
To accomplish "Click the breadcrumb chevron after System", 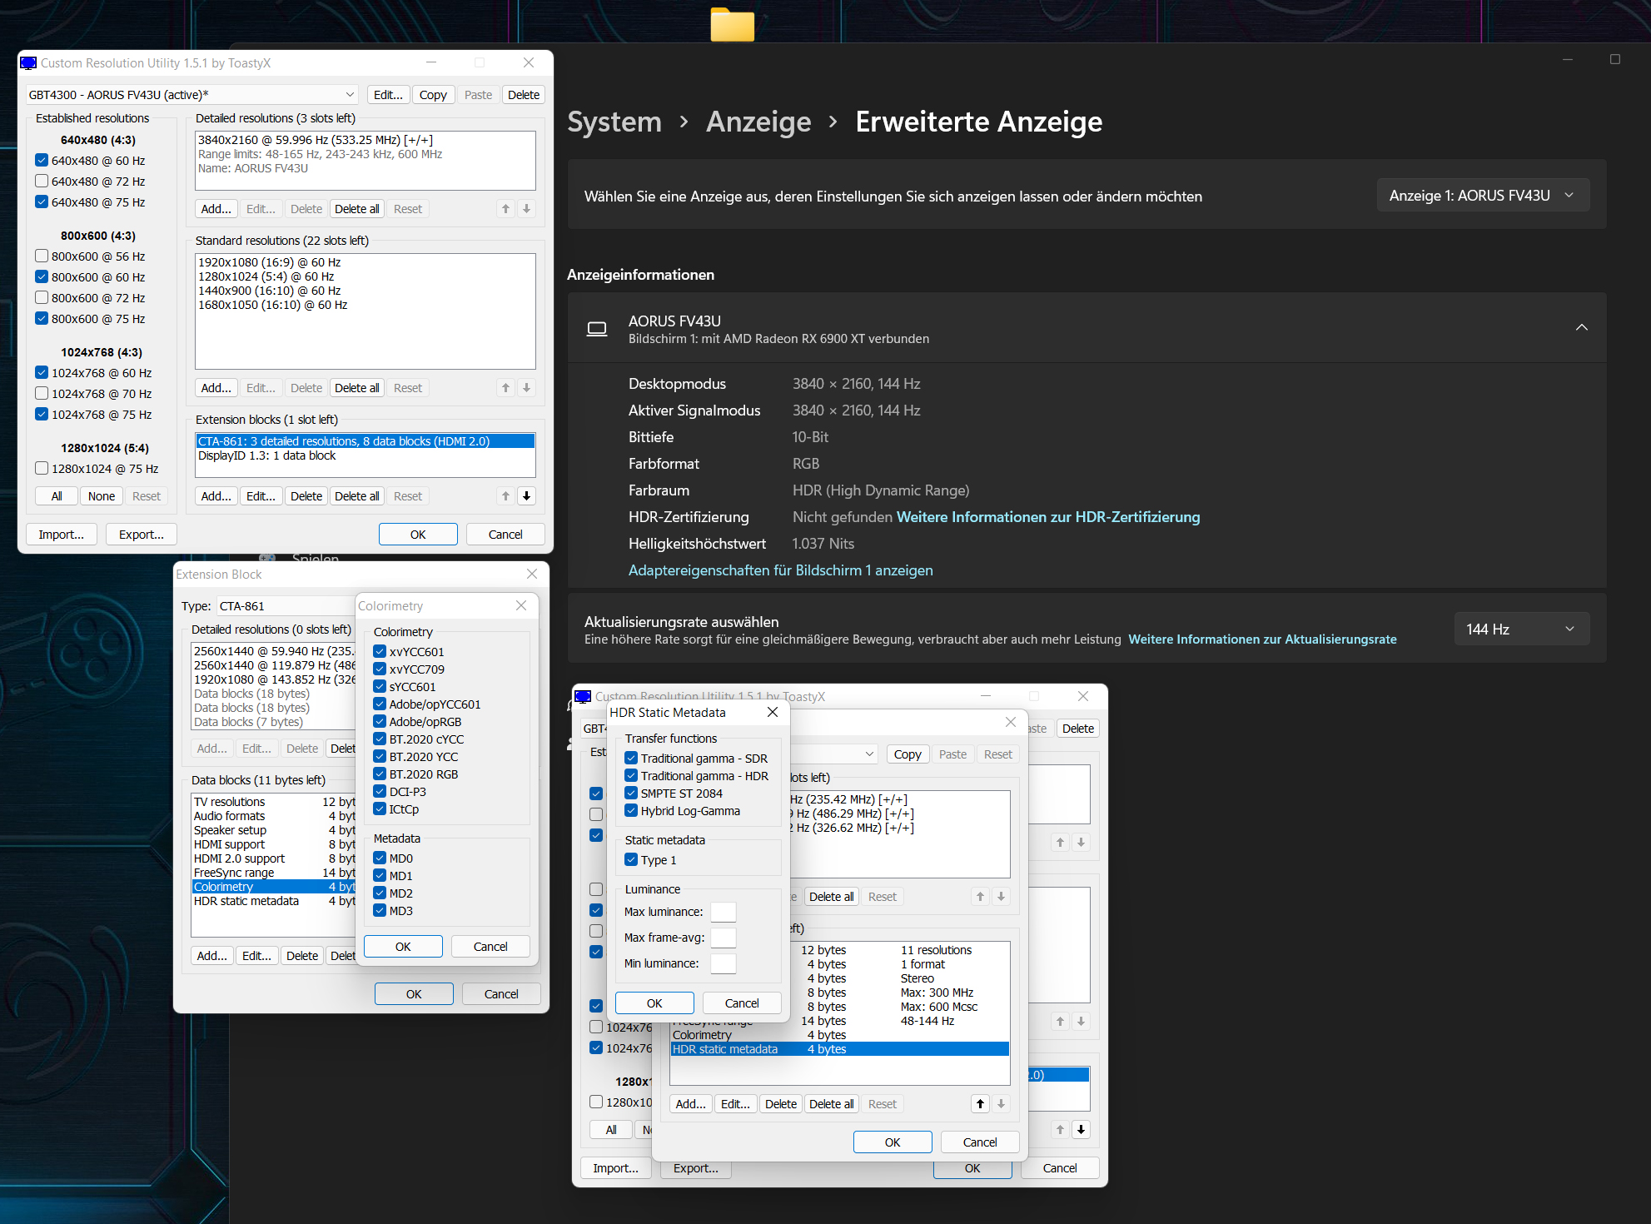I will click(x=684, y=122).
